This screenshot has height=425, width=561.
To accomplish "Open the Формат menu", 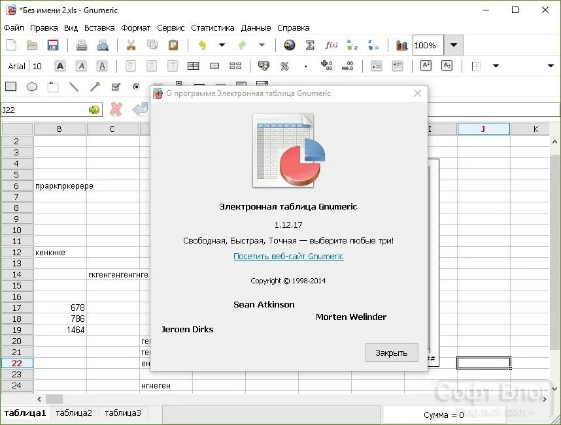I will tap(135, 28).
